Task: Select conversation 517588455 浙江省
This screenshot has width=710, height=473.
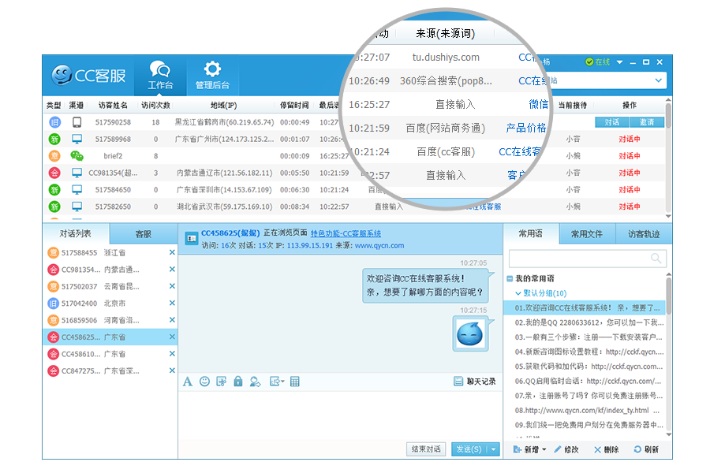Action: [110, 252]
